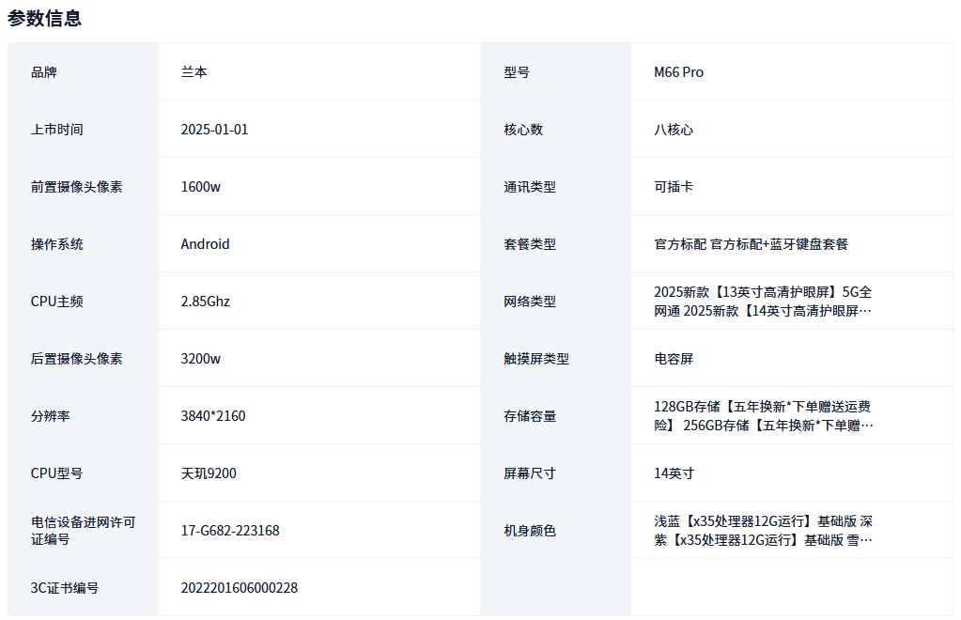This screenshot has width=961, height=620.
Task: Select the 3C证书编号 label
Action: 65,587
